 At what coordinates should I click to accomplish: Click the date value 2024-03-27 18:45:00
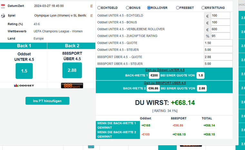49,6
